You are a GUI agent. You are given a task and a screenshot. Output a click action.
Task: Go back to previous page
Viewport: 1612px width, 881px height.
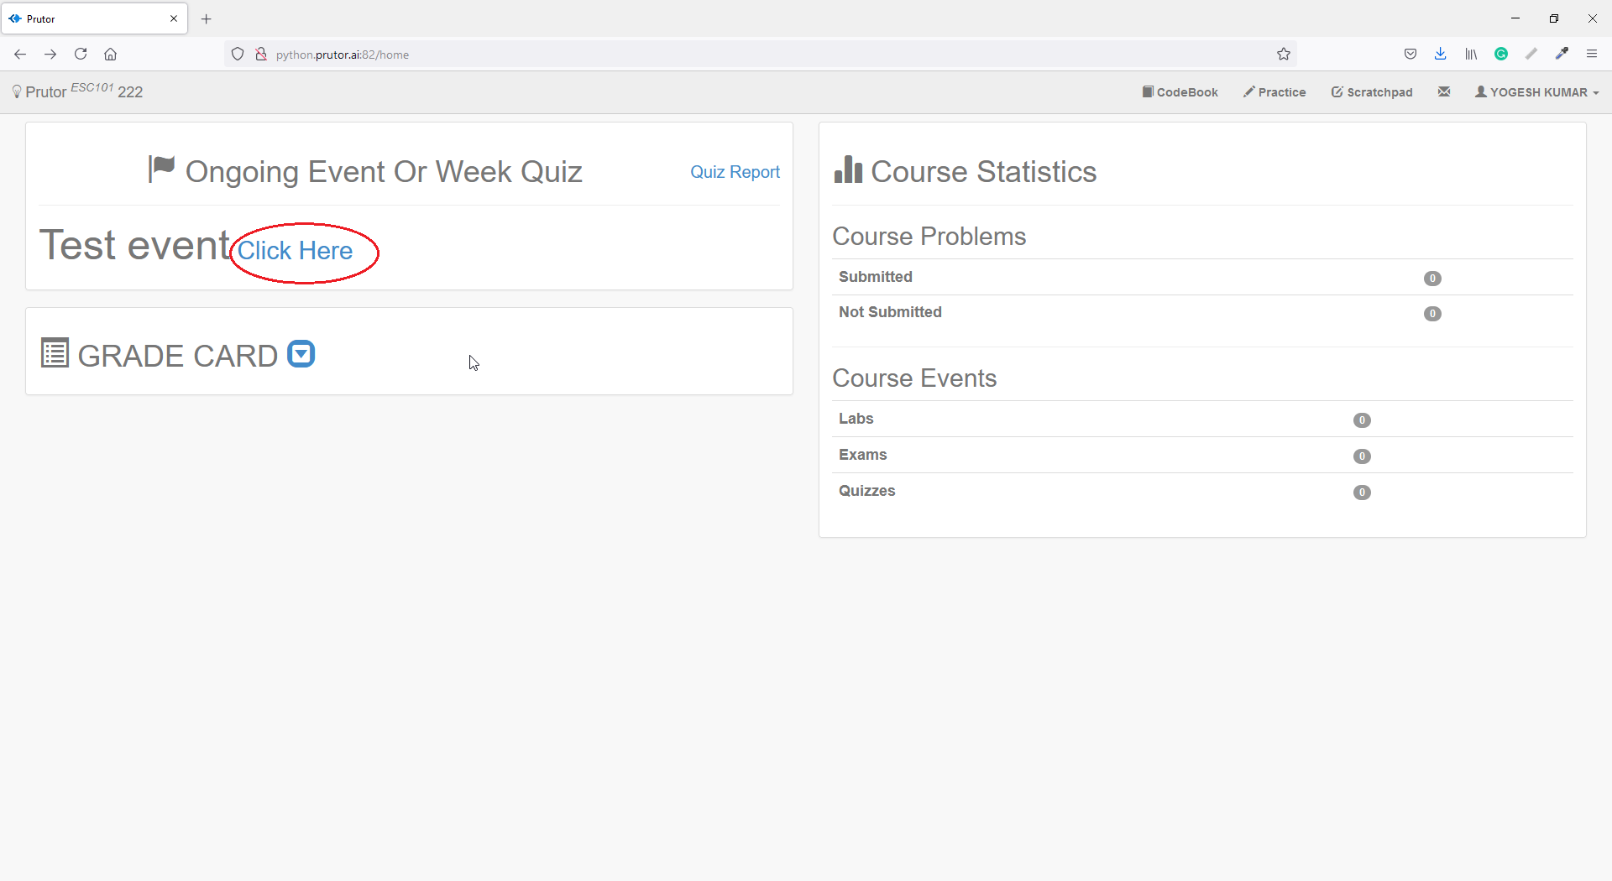tap(20, 55)
